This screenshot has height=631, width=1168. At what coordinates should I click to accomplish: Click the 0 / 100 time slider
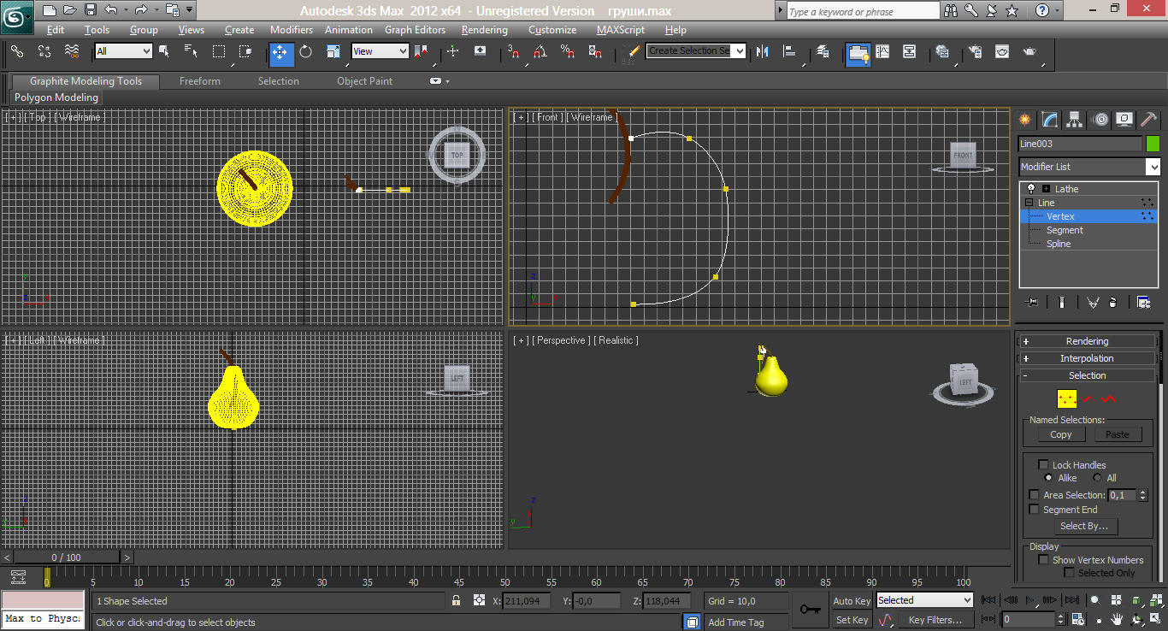point(67,557)
